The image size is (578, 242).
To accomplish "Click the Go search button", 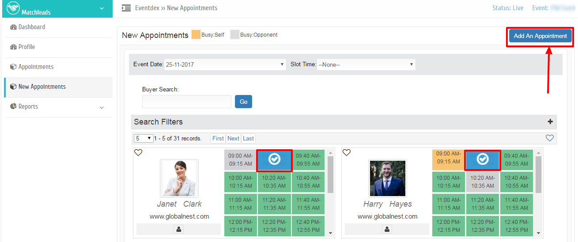I will (243, 102).
